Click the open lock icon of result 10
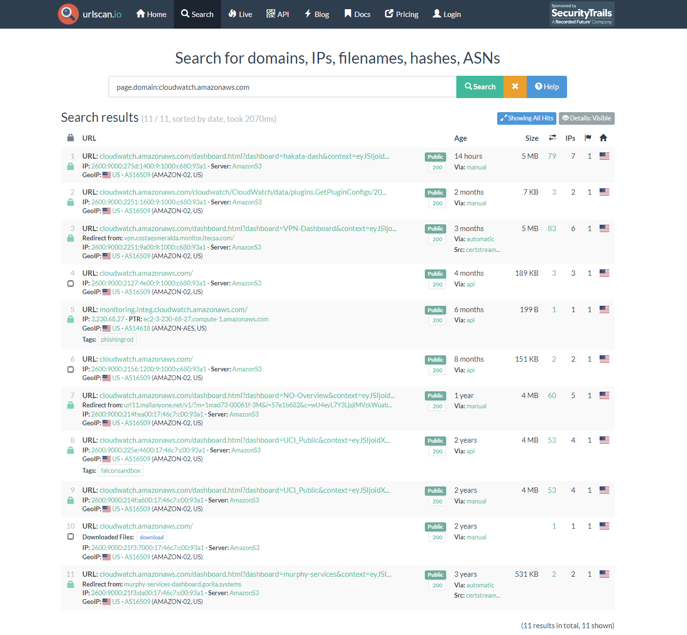Image resolution: width=687 pixels, height=635 pixels. coord(70,536)
